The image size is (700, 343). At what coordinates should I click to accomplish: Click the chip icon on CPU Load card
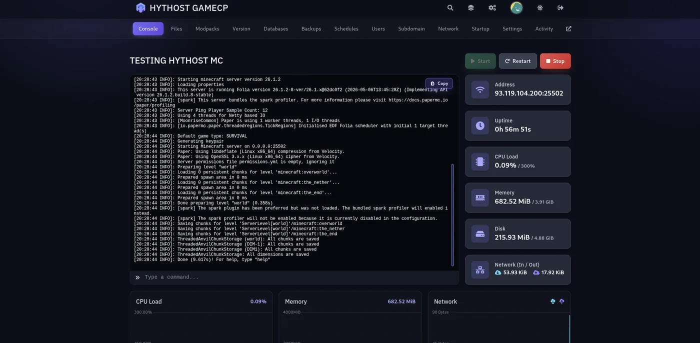tap(480, 161)
